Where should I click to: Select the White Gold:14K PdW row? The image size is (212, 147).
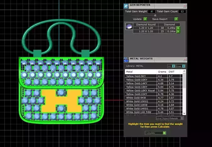point(154,112)
